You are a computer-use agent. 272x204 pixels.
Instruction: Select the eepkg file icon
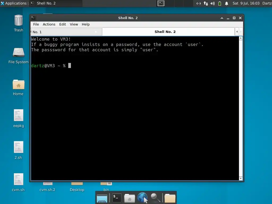[18, 118]
